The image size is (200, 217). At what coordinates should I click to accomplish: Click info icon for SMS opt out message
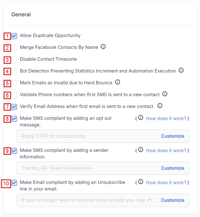point(141,118)
